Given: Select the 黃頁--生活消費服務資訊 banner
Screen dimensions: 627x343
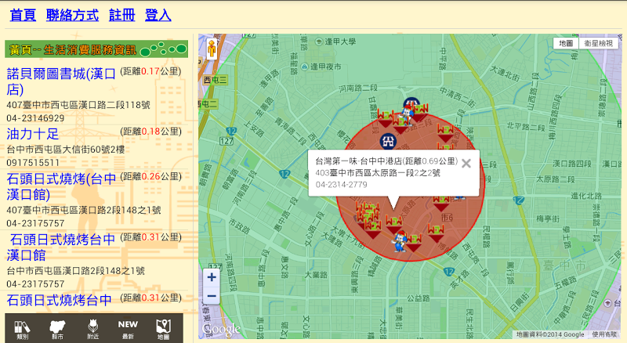Looking at the screenshot, I should (96, 49).
